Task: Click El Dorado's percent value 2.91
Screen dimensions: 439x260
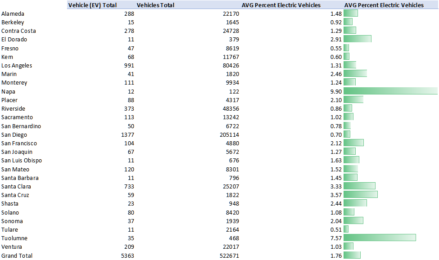Action: 336,39
